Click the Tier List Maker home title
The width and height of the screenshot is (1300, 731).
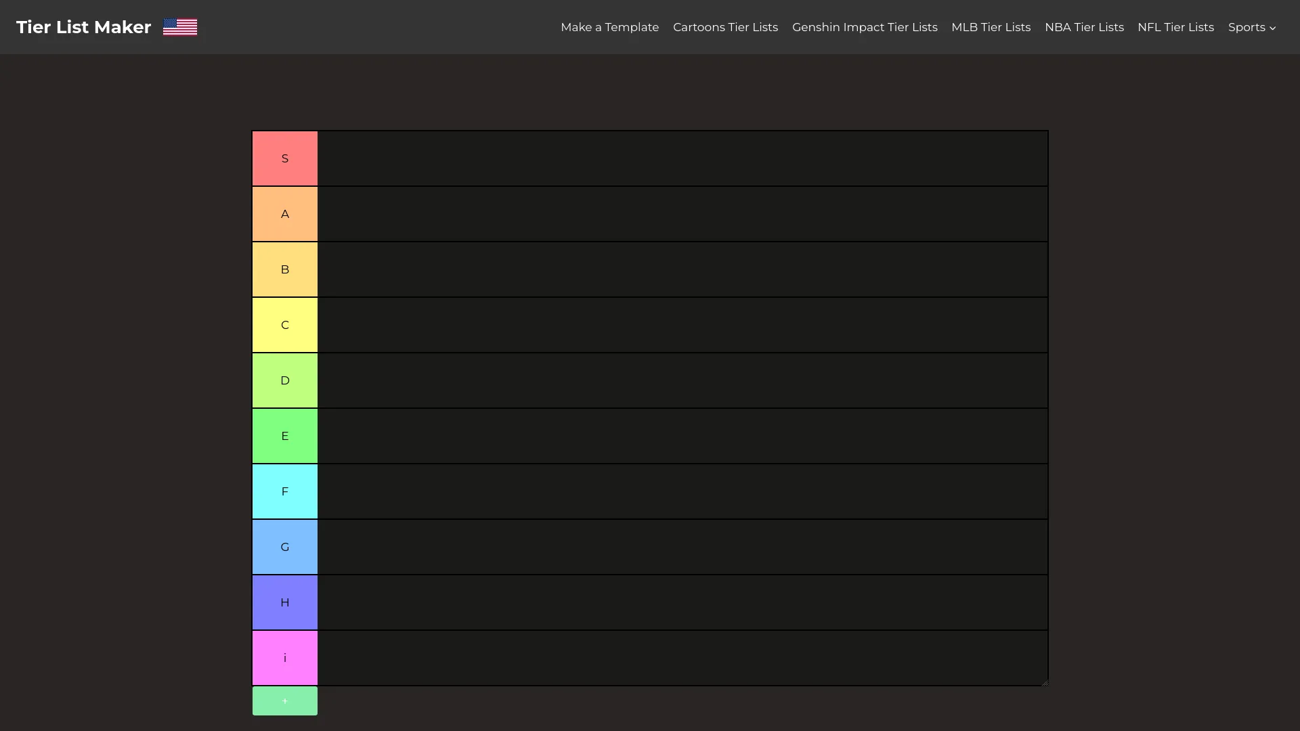83,27
